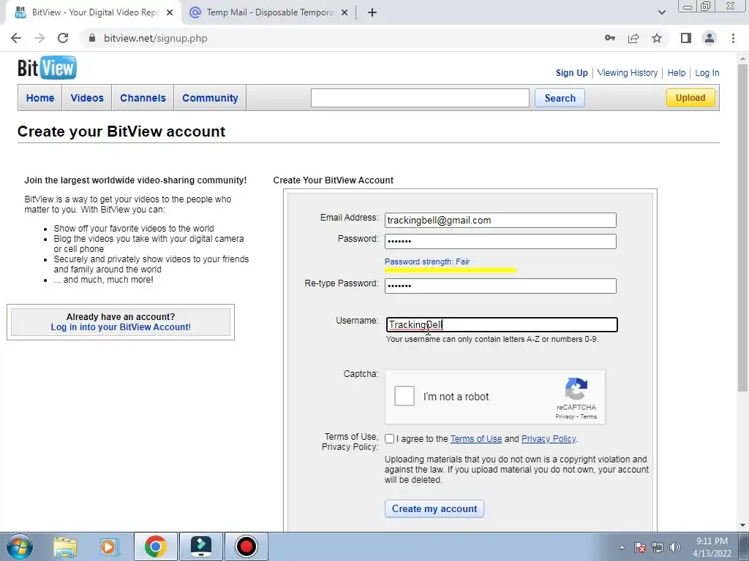
Task: Click the share page icon
Action: (633, 38)
